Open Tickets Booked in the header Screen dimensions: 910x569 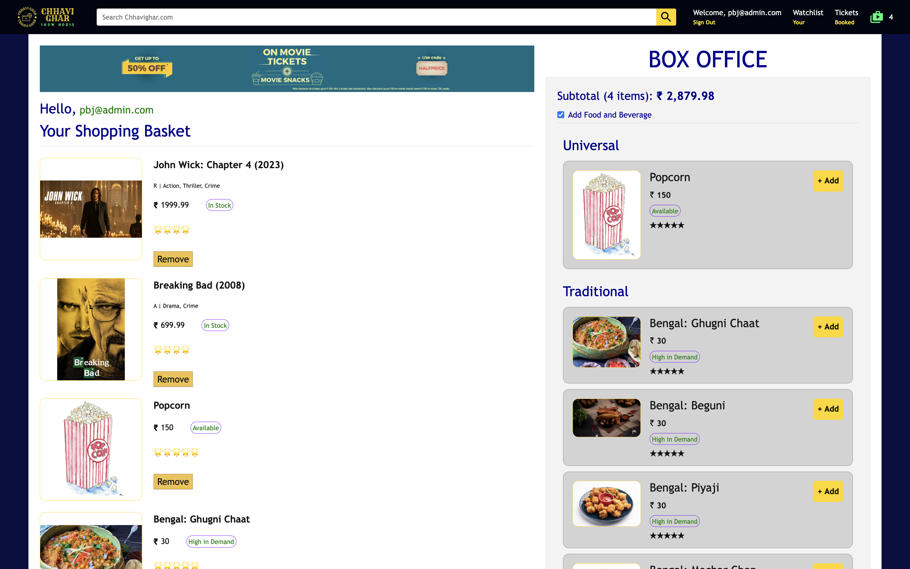[x=846, y=17]
